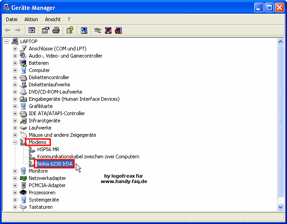Click the Netzwerkadapter card icon
This screenshot has width=287, height=224.
point(23,178)
